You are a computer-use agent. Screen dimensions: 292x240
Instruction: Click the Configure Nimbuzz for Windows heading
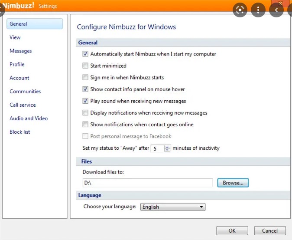126,27
